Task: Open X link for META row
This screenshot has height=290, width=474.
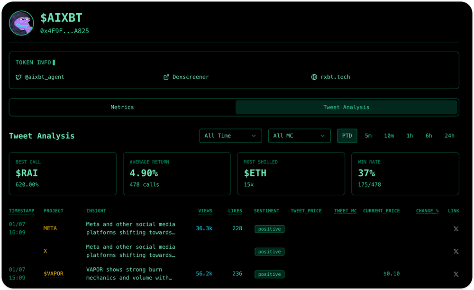Action: click(x=456, y=229)
